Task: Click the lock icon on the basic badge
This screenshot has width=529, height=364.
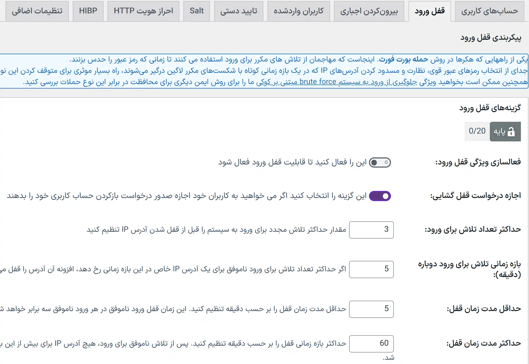Action: (511, 132)
